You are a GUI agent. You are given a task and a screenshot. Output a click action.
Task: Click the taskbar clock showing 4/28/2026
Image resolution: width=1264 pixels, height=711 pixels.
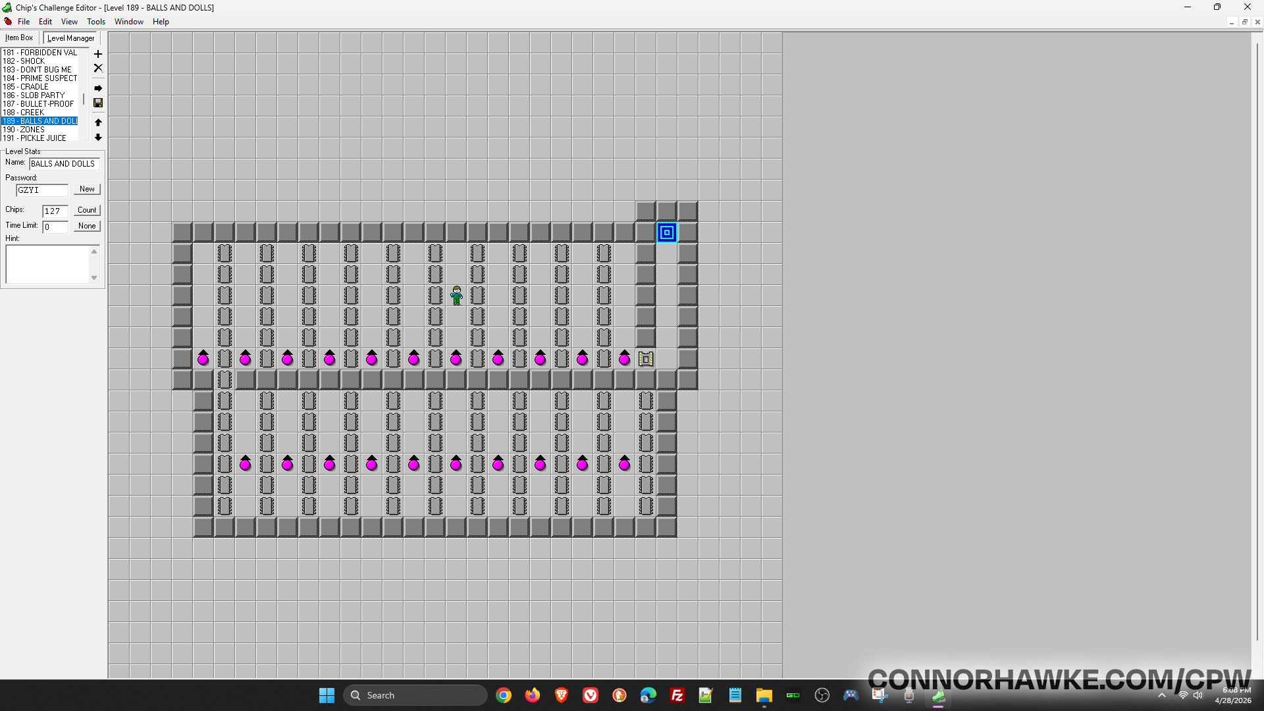point(1233,695)
